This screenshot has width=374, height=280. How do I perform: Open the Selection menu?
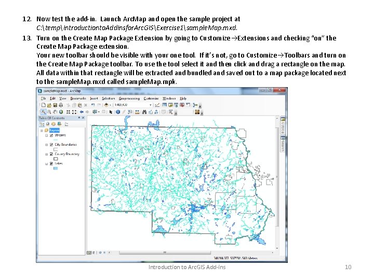108,99
